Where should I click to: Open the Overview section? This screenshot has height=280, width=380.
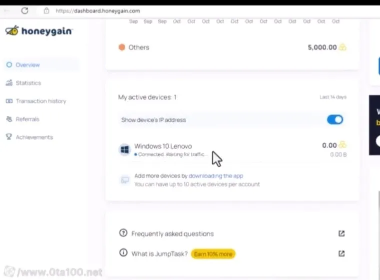[27, 65]
